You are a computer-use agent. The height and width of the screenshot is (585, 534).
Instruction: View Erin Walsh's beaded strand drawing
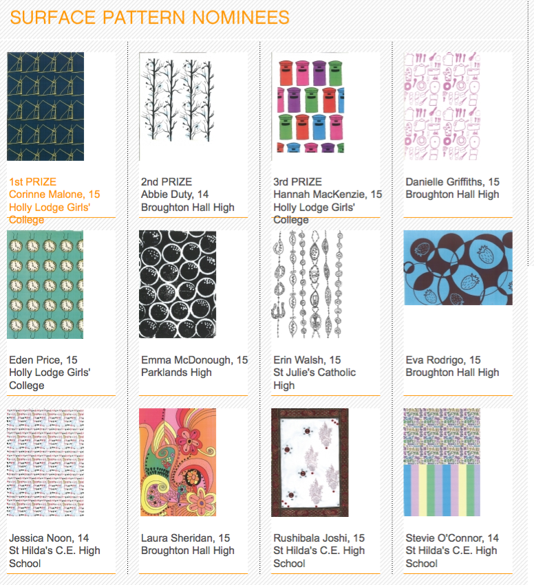pos(308,285)
